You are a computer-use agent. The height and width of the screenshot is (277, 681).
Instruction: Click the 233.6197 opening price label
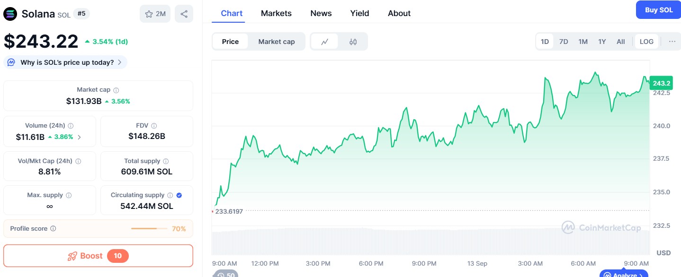pos(229,211)
